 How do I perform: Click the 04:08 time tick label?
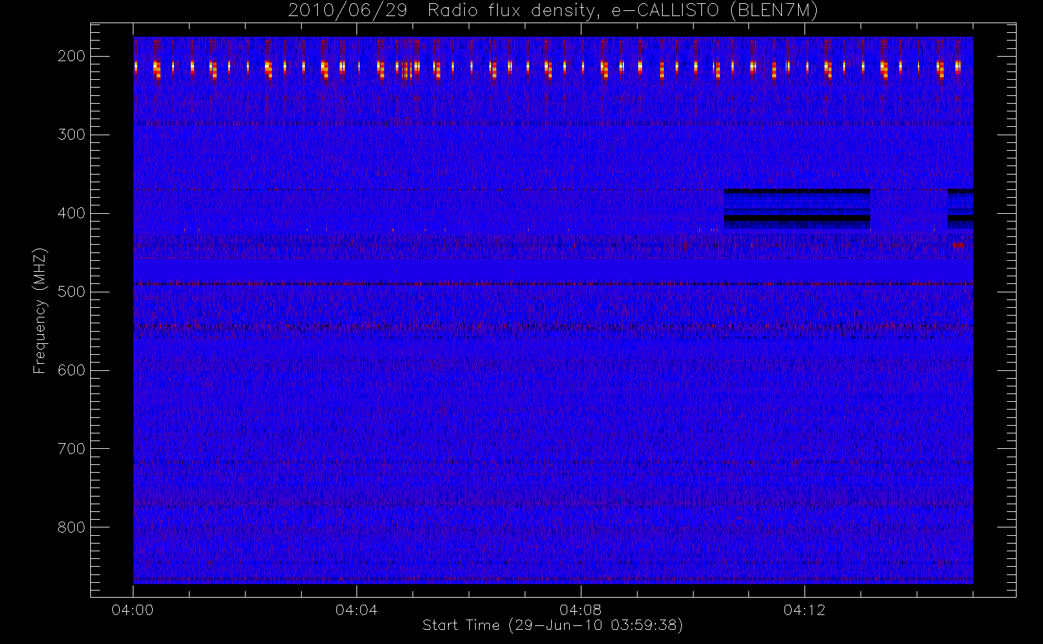(x=580, y=610)
